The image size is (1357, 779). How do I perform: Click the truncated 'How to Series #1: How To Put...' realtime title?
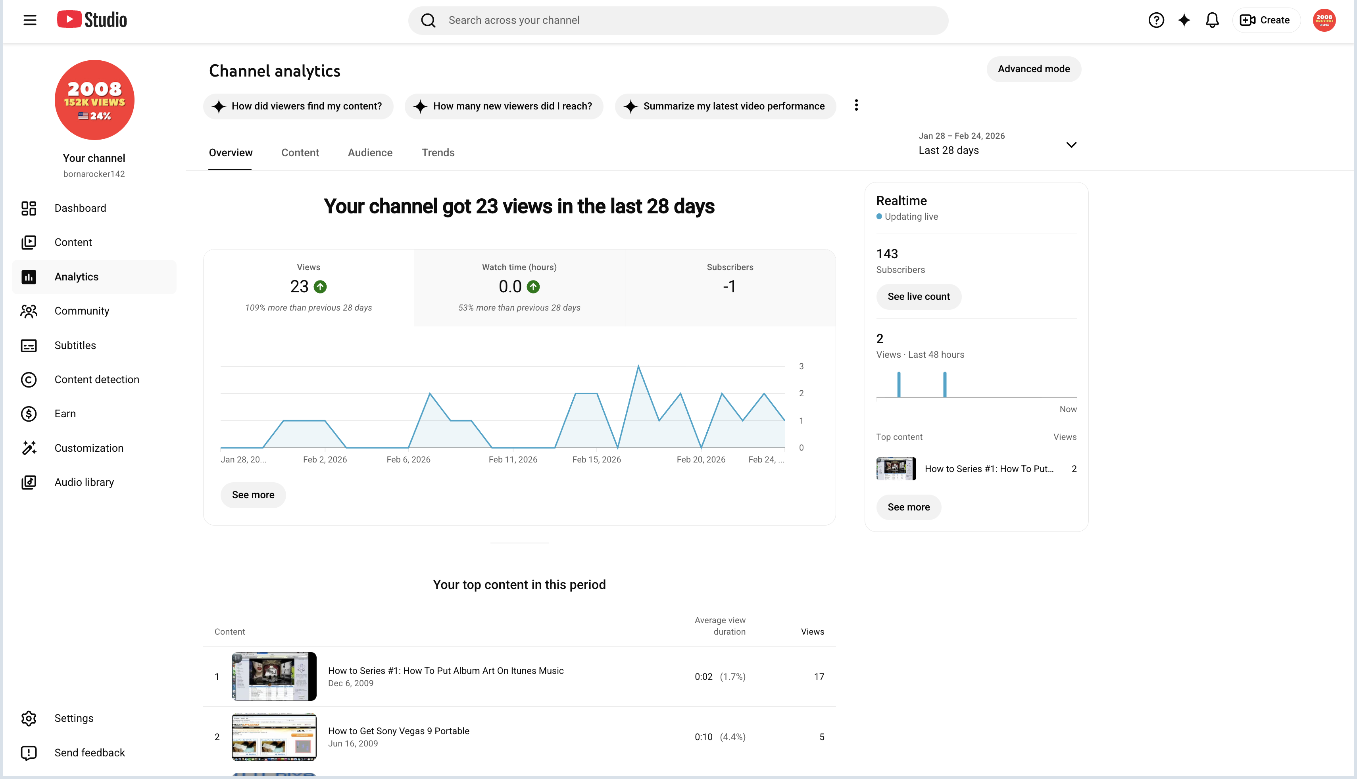(990, 469)
